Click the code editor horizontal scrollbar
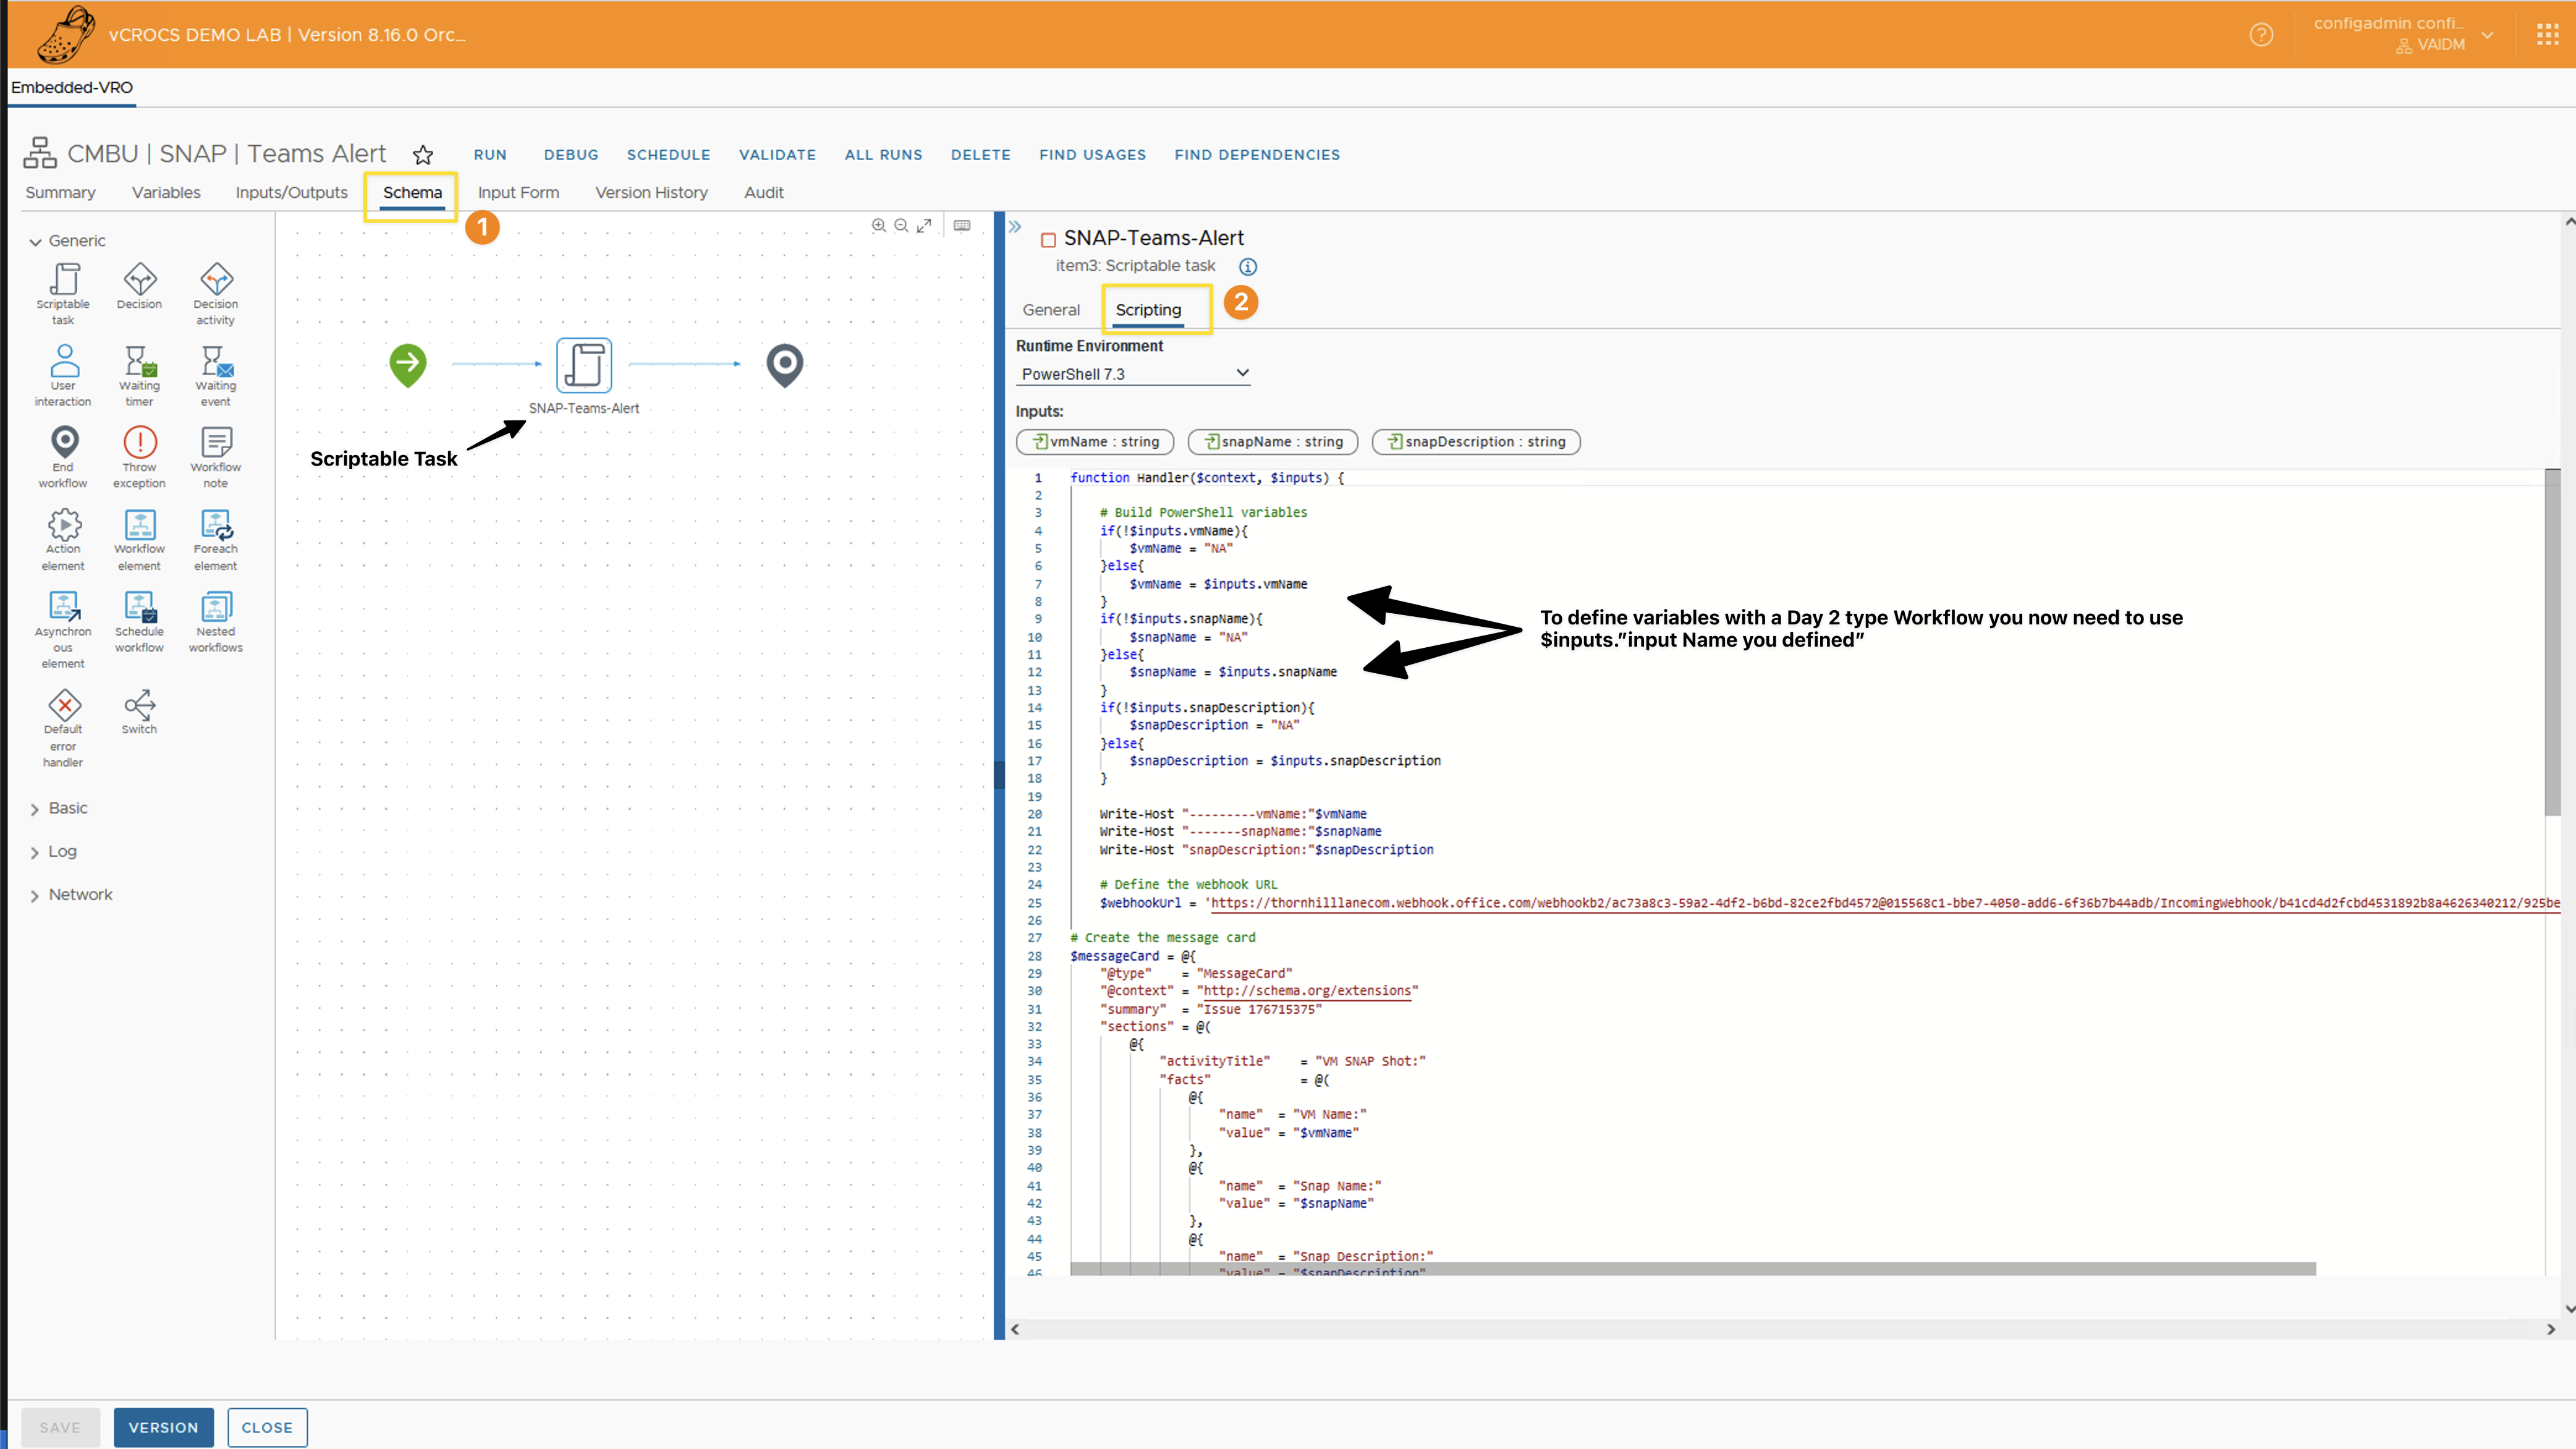This screenshot has height=1449, width=2576. (1692, 1269)
